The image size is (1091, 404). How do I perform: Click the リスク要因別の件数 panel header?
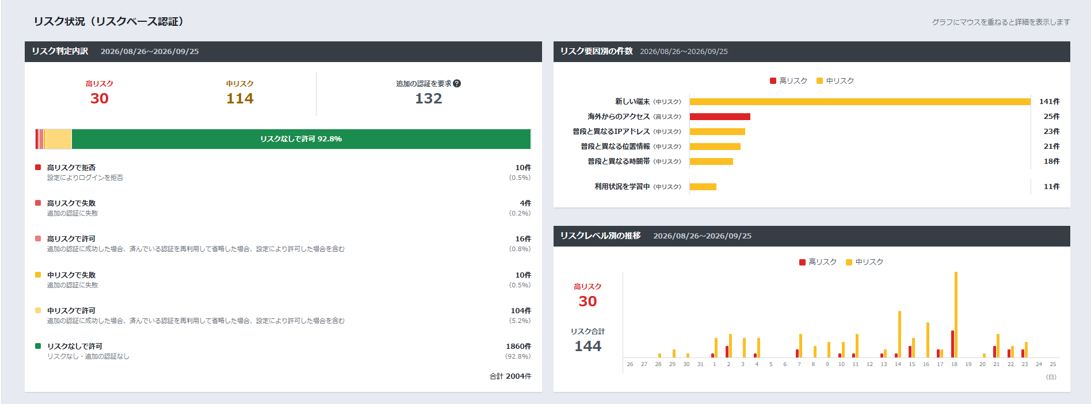812,52
